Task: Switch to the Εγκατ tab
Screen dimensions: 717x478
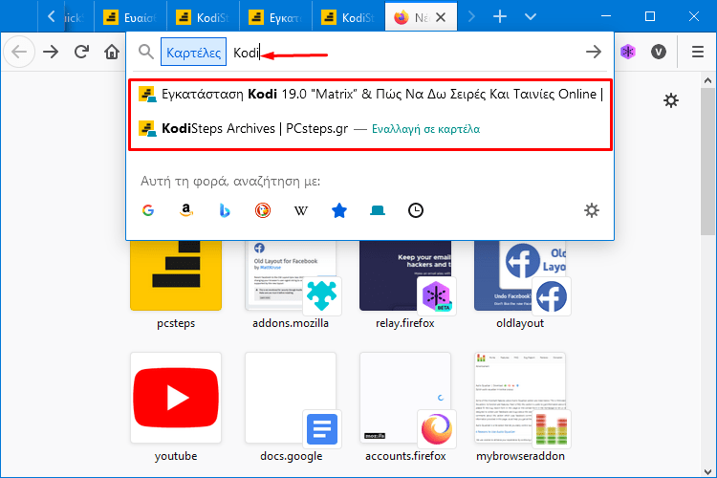Action: [x=275, y=17]
